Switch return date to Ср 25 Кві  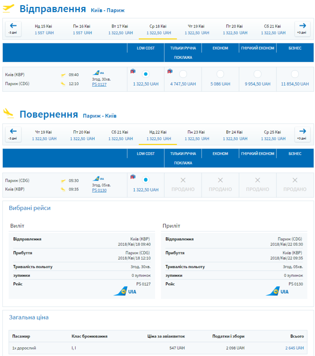pyautogui.click(x=273, y=135)
